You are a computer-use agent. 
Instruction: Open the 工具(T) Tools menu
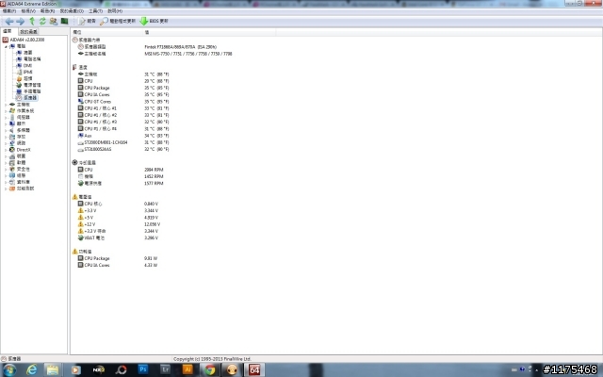[95, 11]
